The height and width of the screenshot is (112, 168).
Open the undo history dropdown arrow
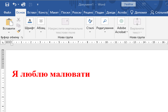pyautogui.click(x=19, y=4)
